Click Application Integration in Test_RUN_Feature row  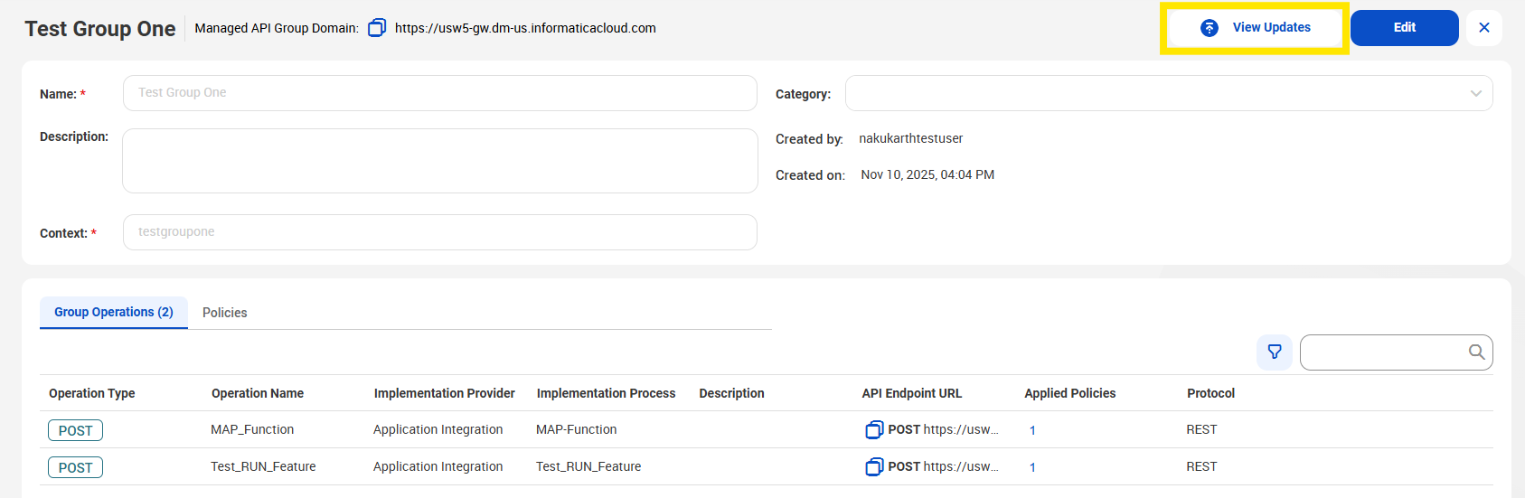click(438, 467)
